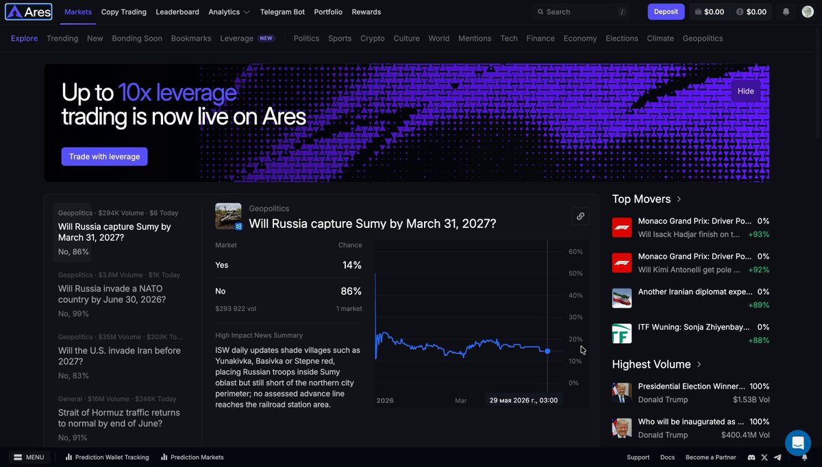Viewport: 822px width, 467px height.
Task: Hide the leverage banner
Action: (x=746, y=91)
